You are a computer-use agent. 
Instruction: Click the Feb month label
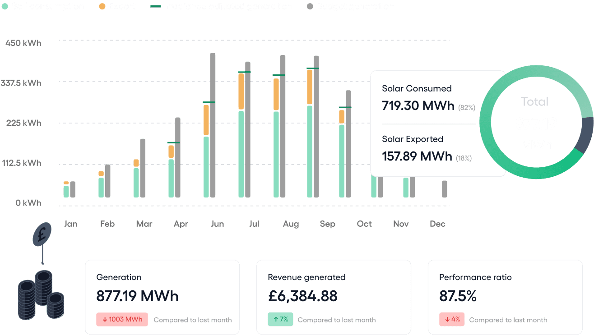tap(107, 224)
